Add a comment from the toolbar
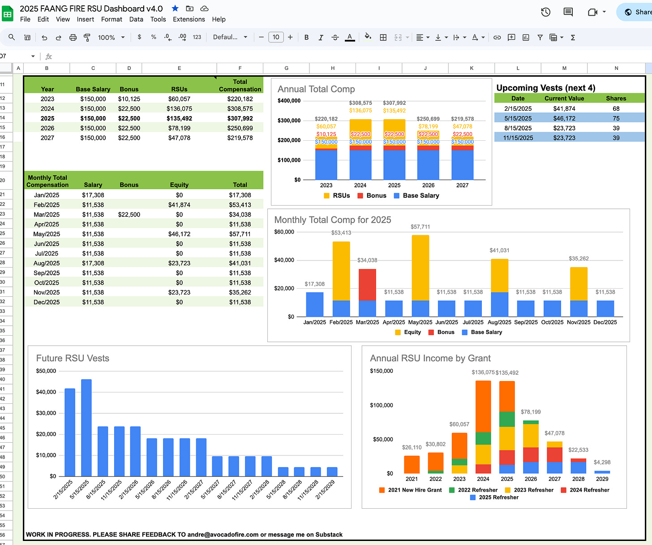This screenshot has width=652, height=545. click(x=511, y=38)
